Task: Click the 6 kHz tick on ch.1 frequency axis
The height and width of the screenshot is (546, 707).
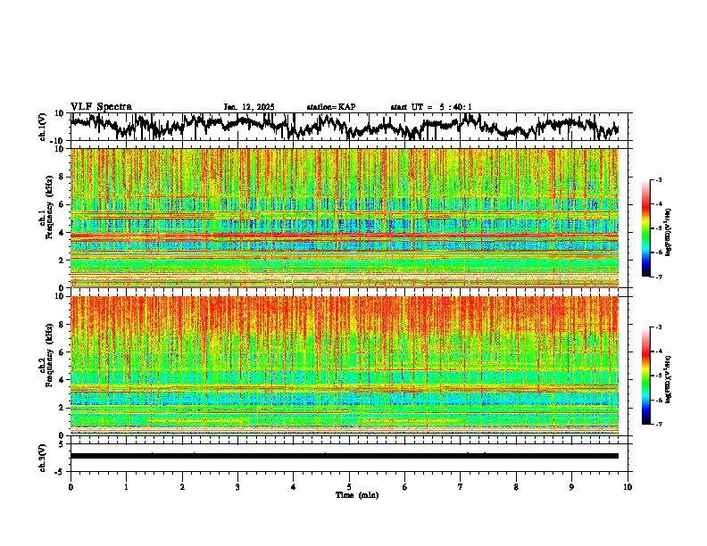Action: [x=62, y=205]
